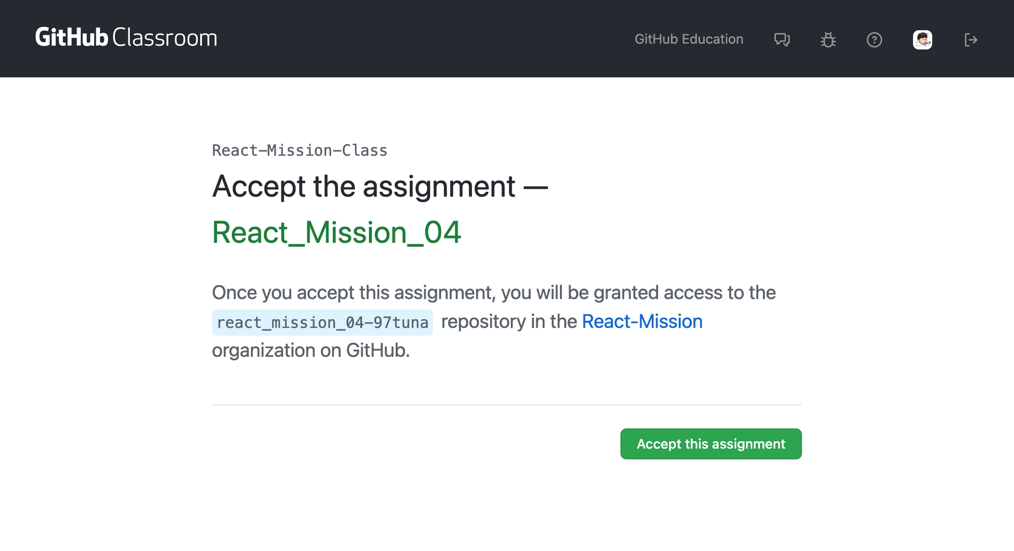Click the Classroom wordmark in the header
The width and height of the screenshot is (1014, 551).
pos(164,38)
